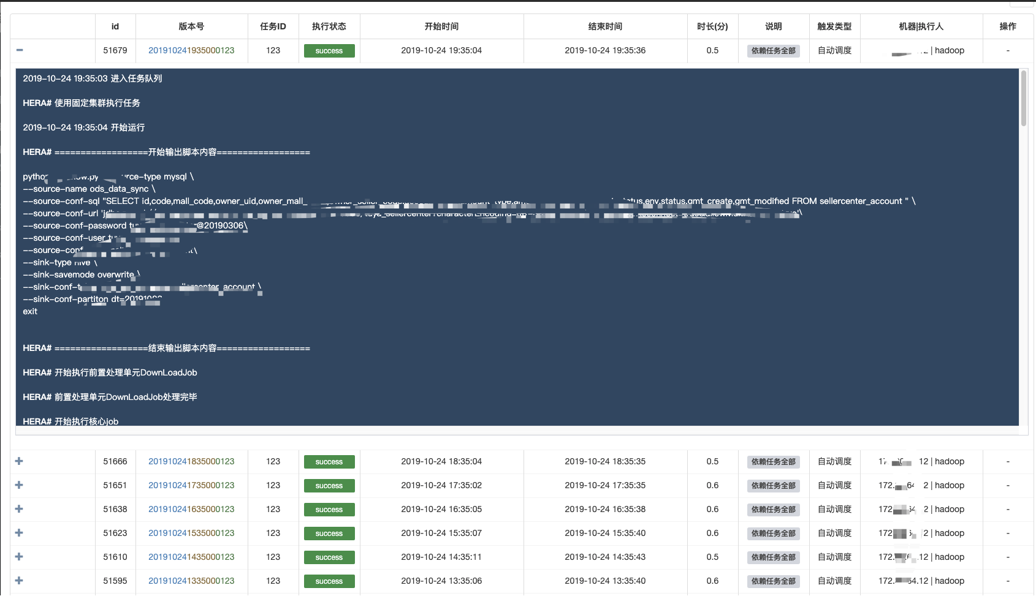Image resolution: width=1036 pixels, height=596 pixels.
Task: Click the 依赖任务全部 tag in row 51638
Action: coord(774,510)
